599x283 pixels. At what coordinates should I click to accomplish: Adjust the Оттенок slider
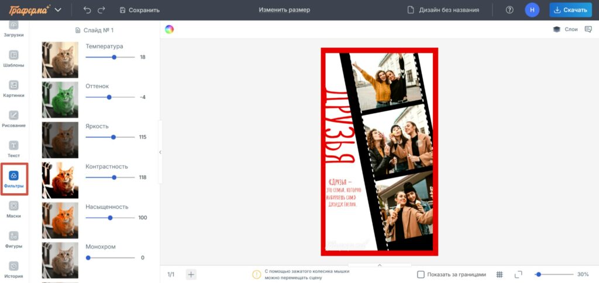[x=110, y=97]
